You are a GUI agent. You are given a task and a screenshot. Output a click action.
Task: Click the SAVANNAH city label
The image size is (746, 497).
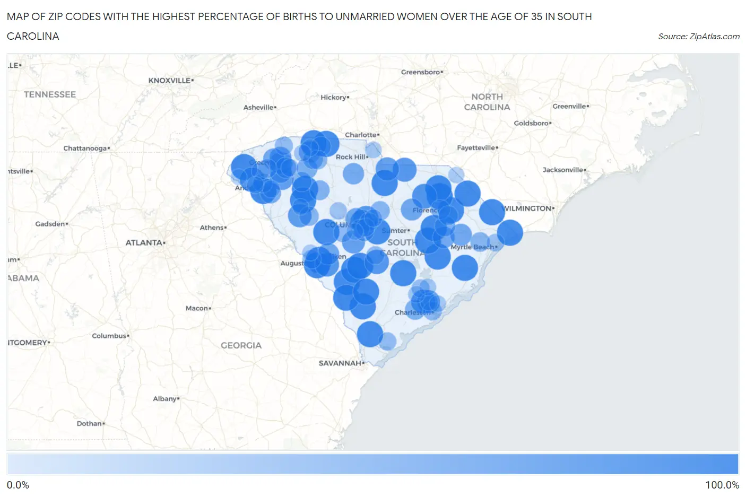pos(340,363)
